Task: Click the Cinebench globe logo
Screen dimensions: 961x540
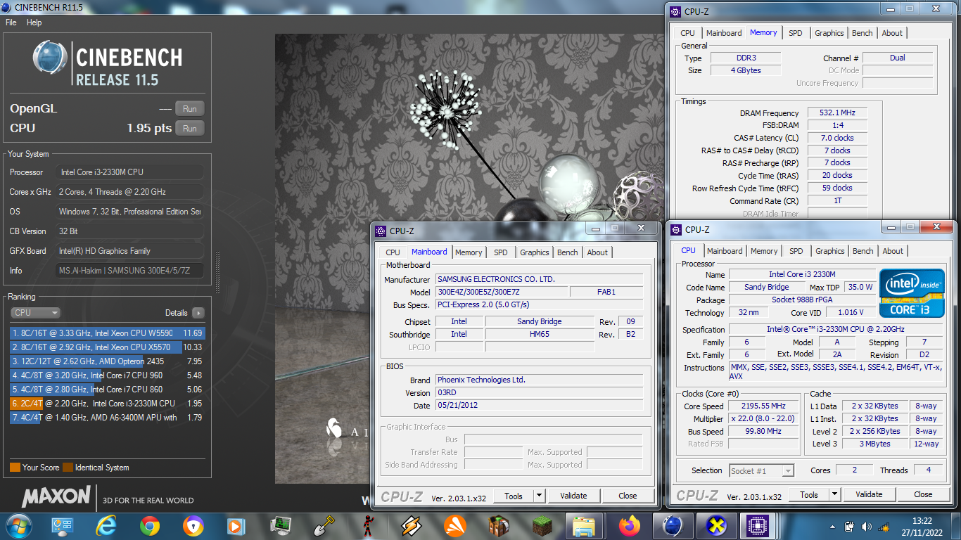Action: tap(50, 58)
